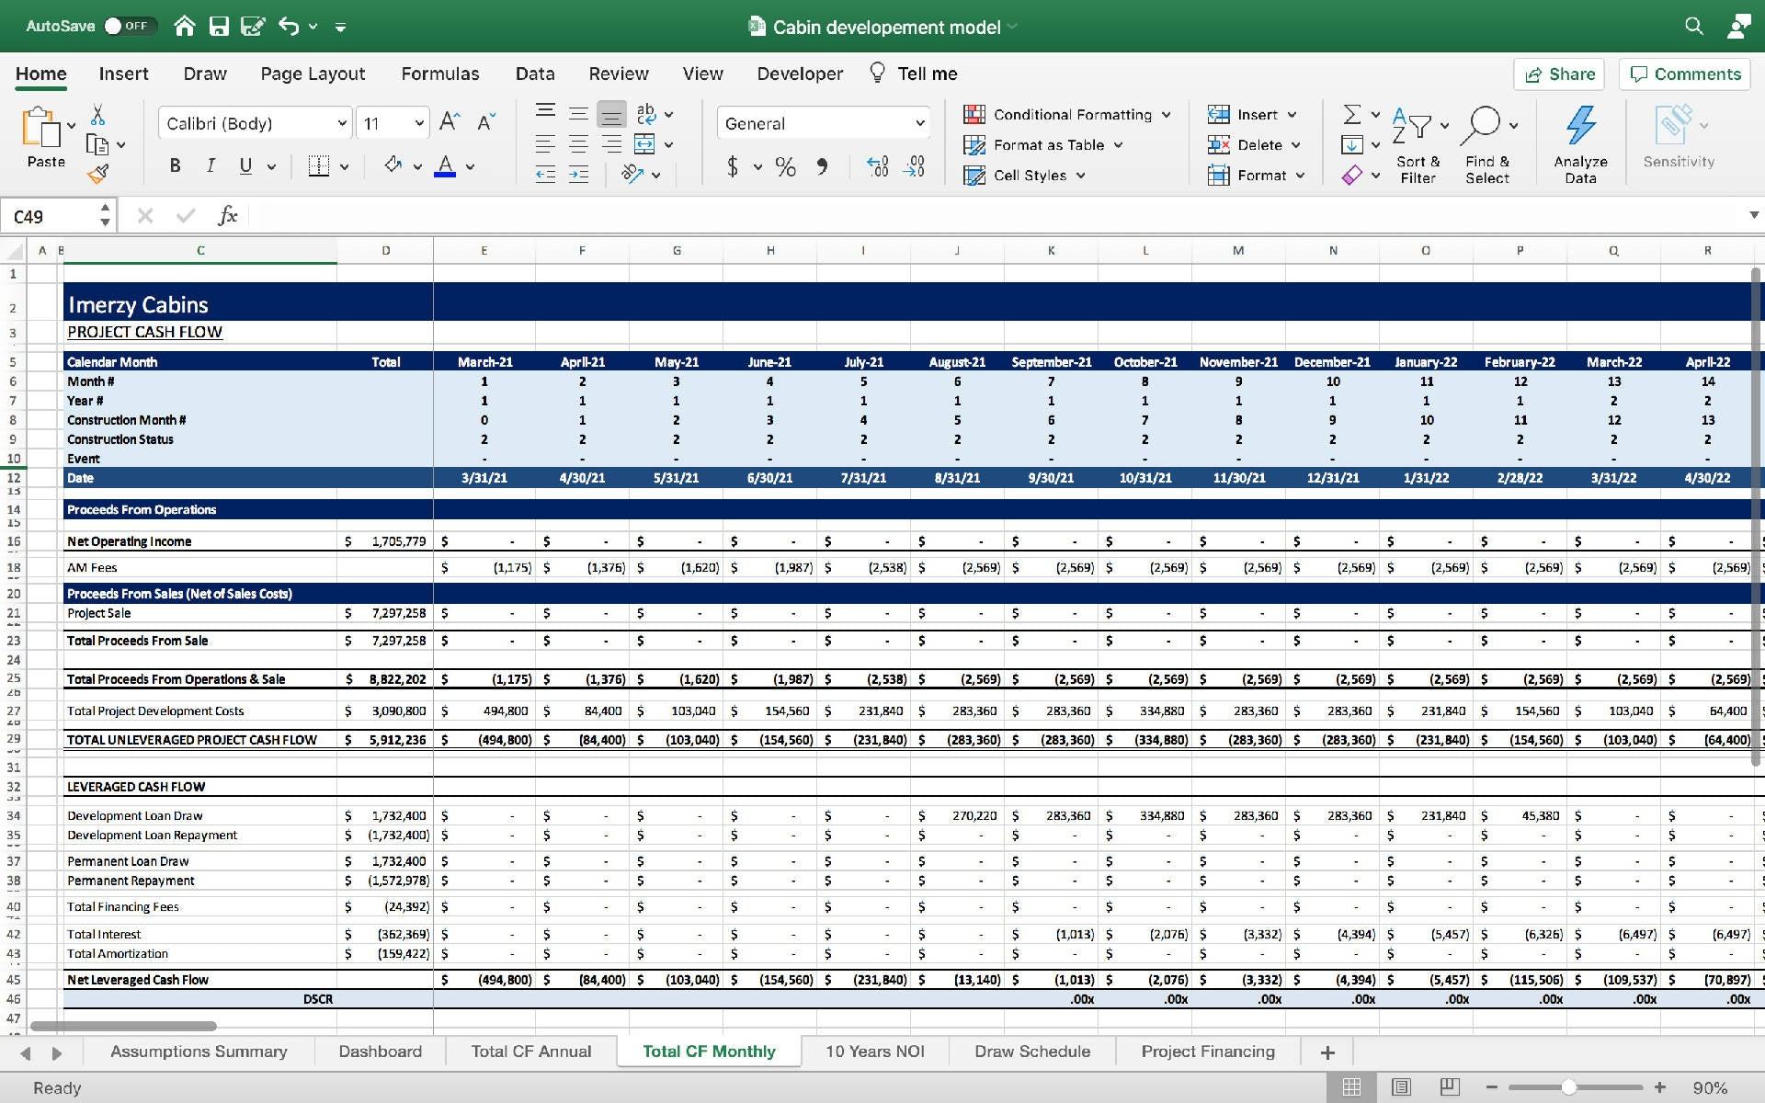Viewport: 1765px width, 1103px height.
Task: Click the AutoSum sigma icon
Action: (1352, 114)
